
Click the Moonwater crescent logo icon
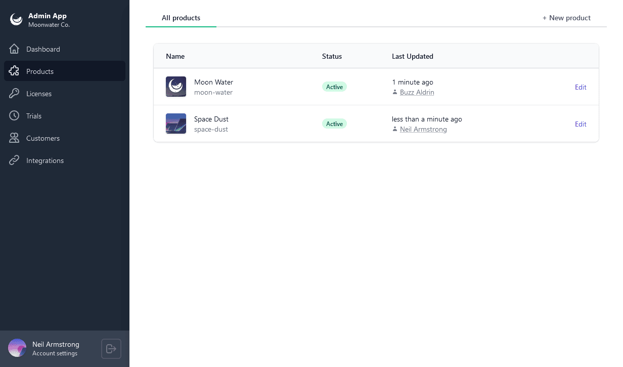17,20
